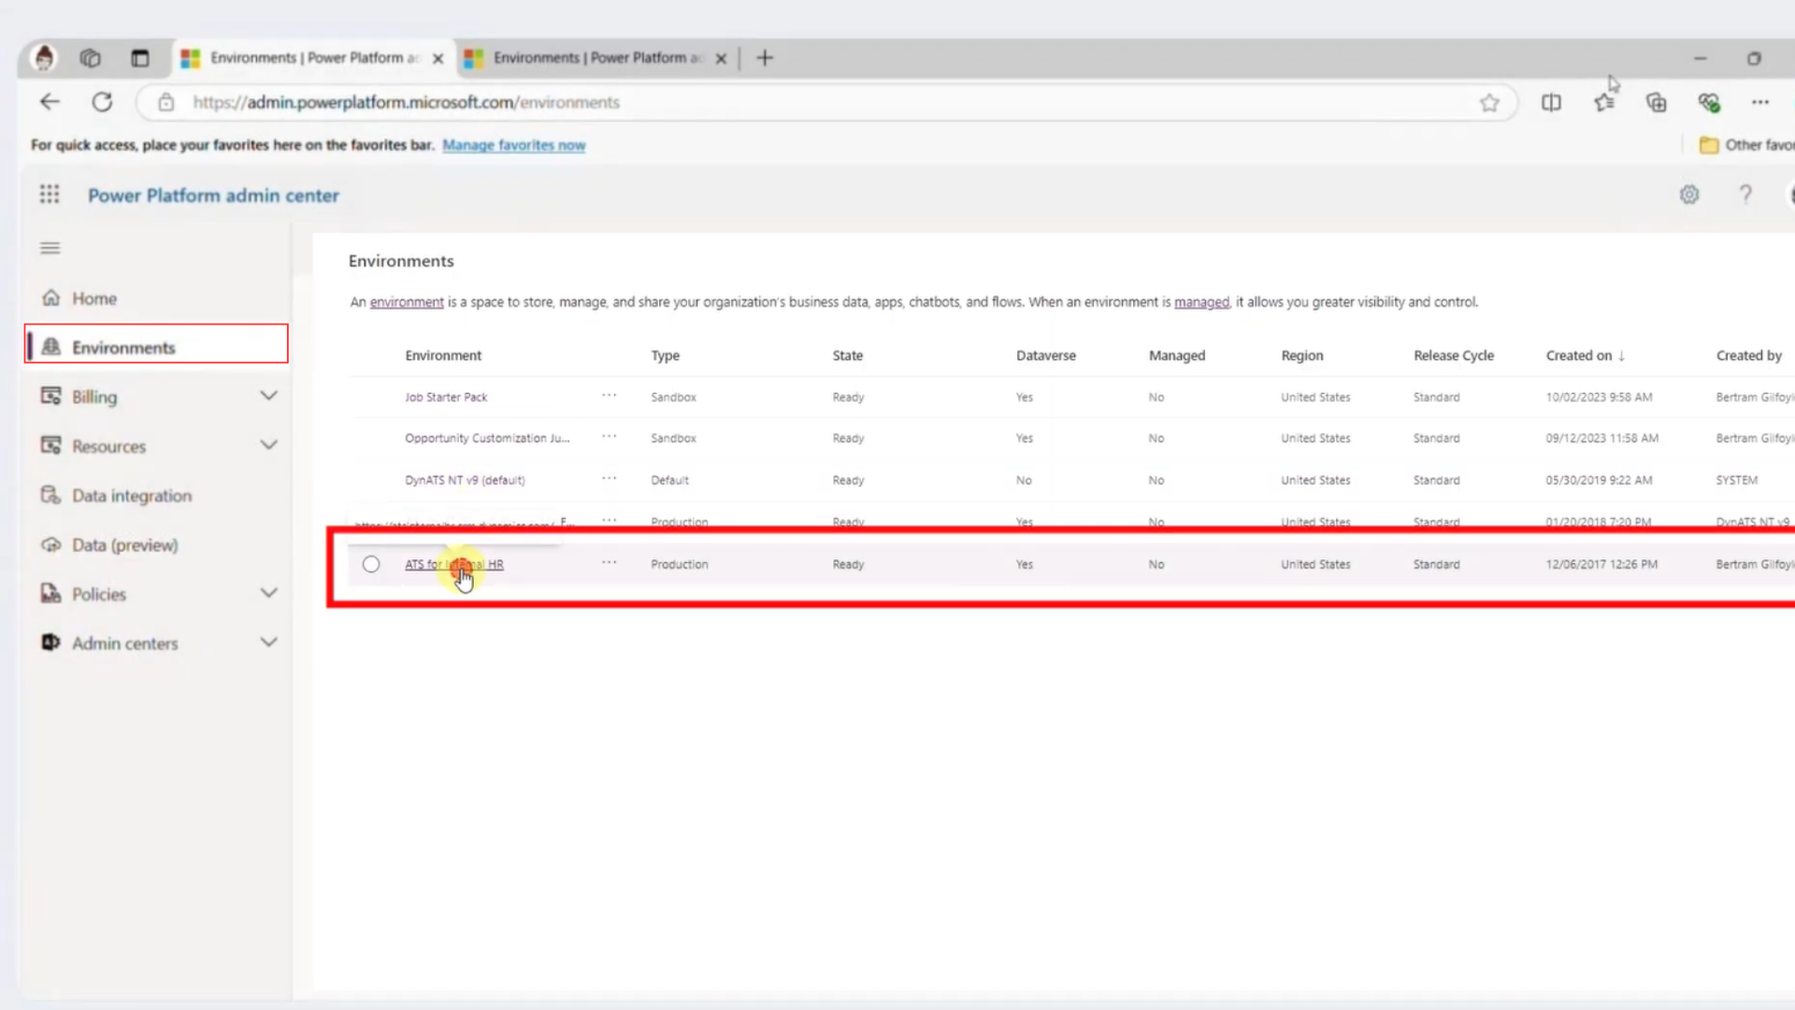The image size is (1795, 1010).
Task: Sort by Region column header
Action: pos(1301,355)
